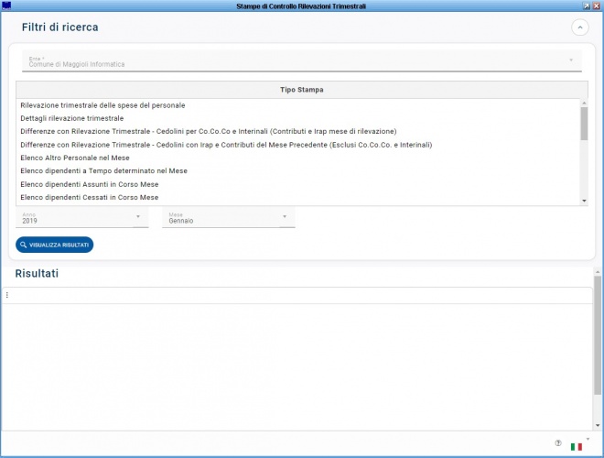Detach window with title bar arrow icon
The image size is (604, 458).
click(587, 5)
